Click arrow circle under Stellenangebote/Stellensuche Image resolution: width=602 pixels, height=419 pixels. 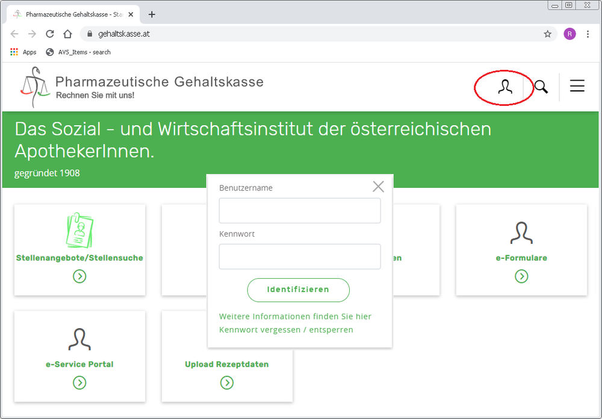(x=79, y=276)
